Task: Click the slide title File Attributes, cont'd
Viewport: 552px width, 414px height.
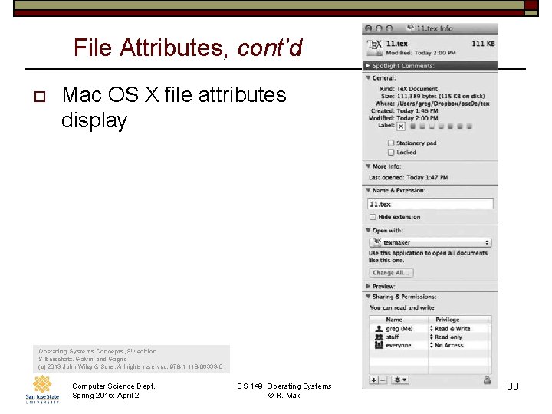Action: pyautogui.click(x=188, y=48)
